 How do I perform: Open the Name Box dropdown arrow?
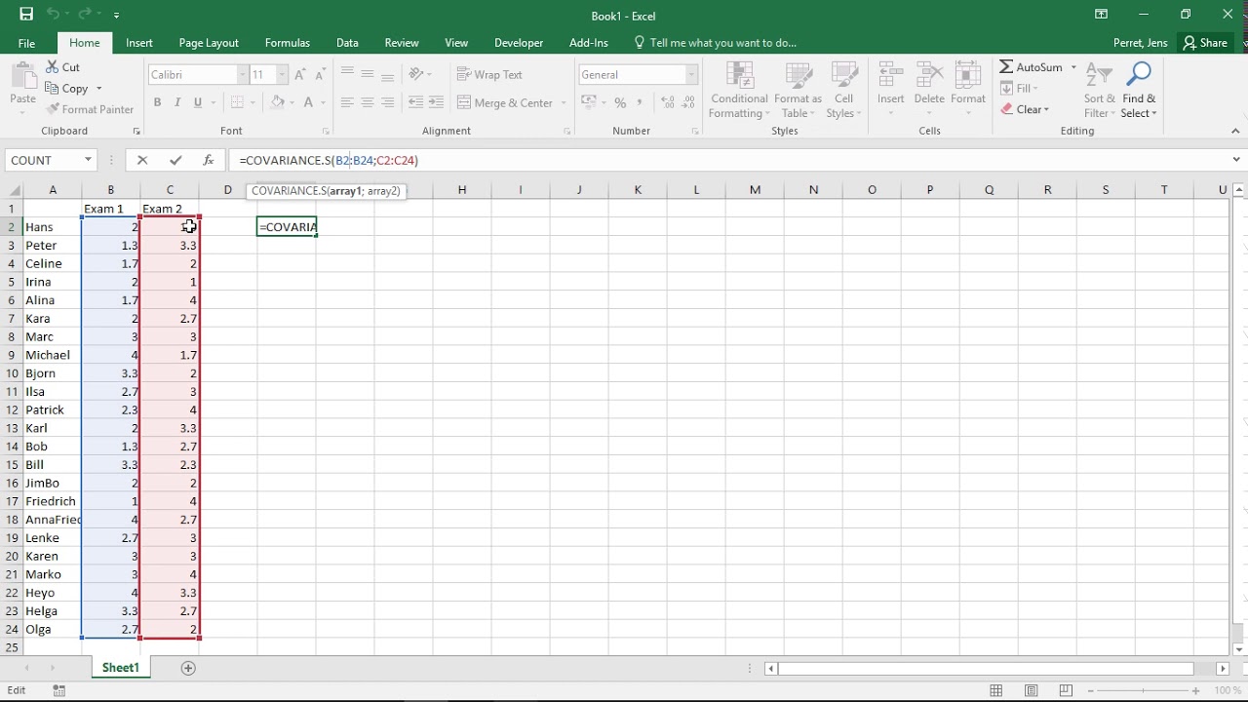(x=88, y=160)
